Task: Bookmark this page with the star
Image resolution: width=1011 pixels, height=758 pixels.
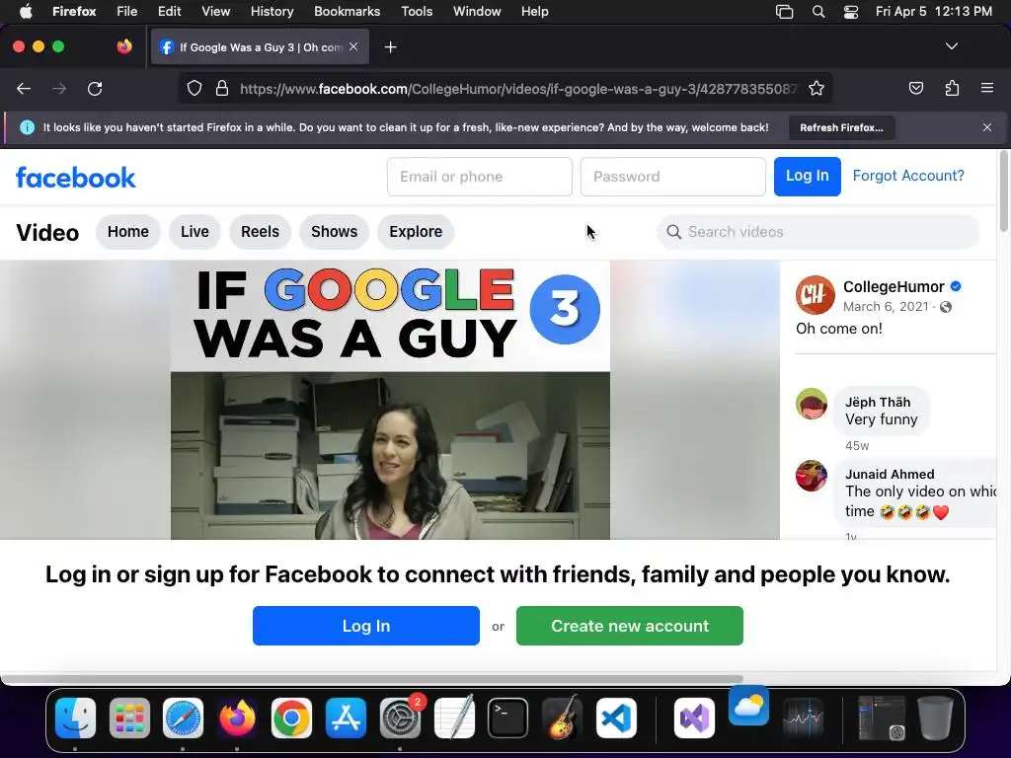Action: click(817, 88)
